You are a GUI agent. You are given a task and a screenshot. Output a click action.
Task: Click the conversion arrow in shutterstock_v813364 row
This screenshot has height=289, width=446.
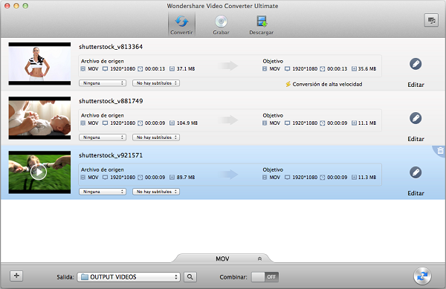228,65
